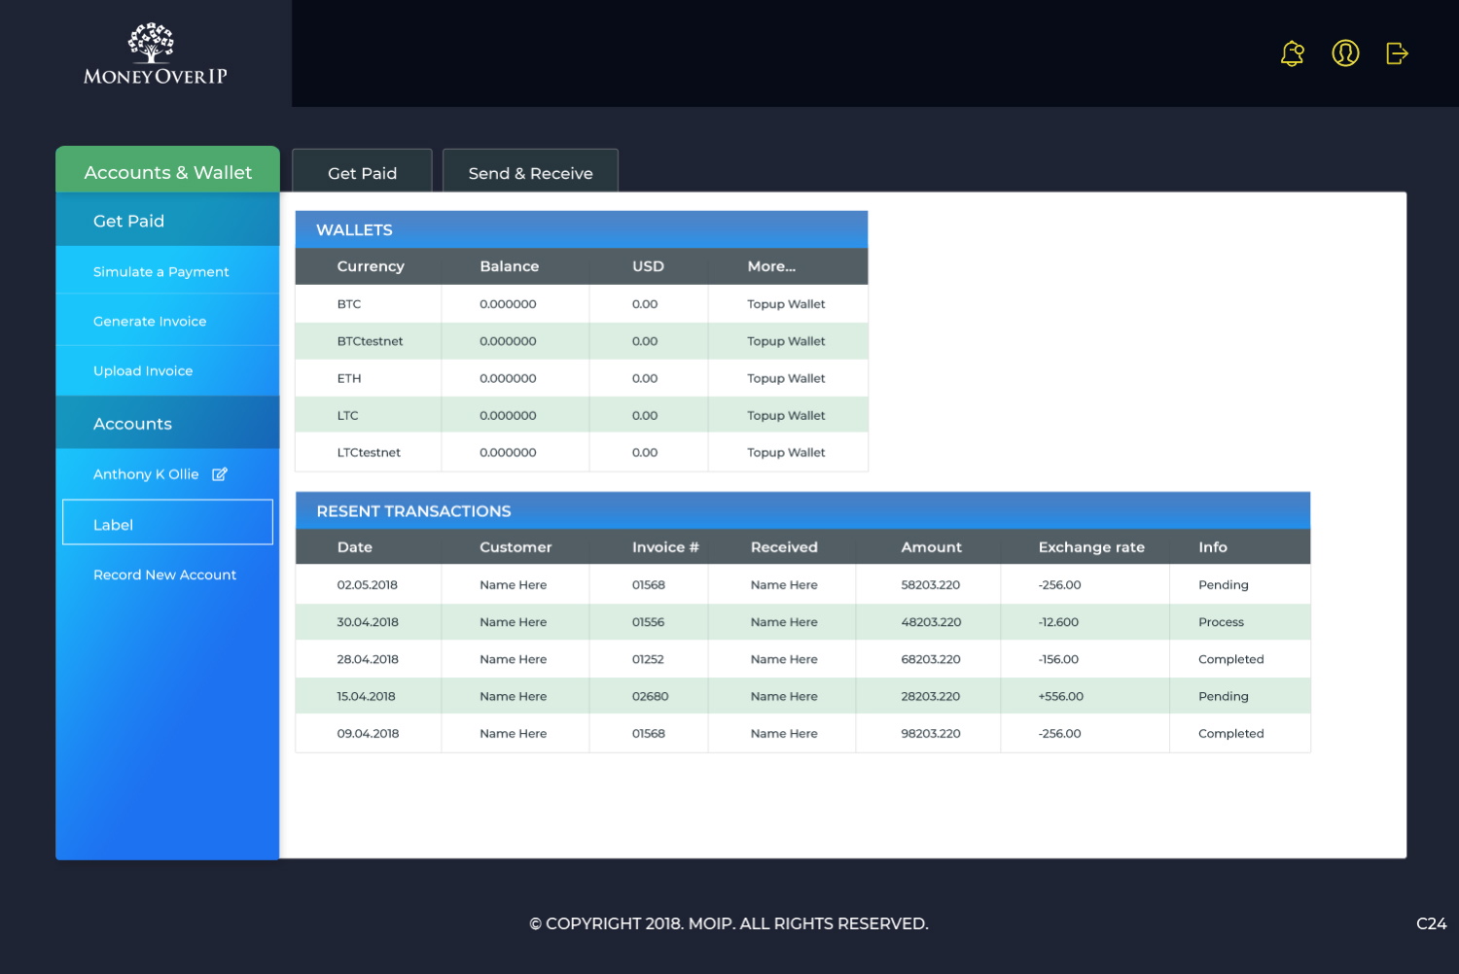Image resolution: width=1459 pixels, height=974 pixels.
Task: Click the exchange rate -156.00
Action: click(x=1058, y=659)
